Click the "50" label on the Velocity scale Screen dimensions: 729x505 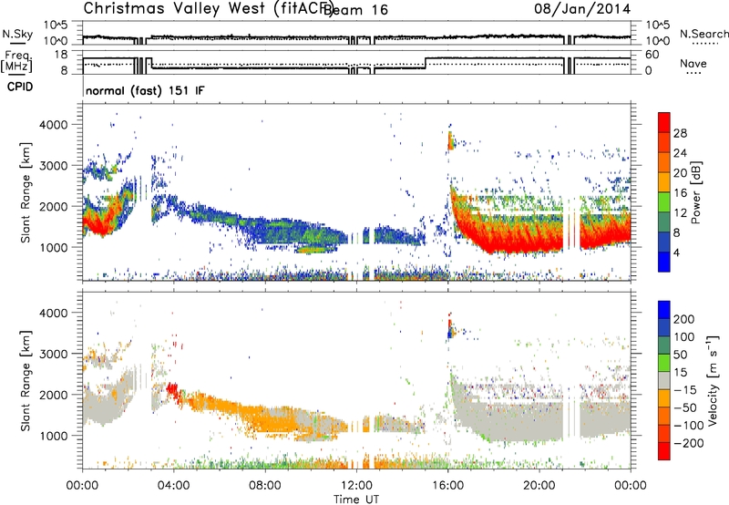point(680,355)
